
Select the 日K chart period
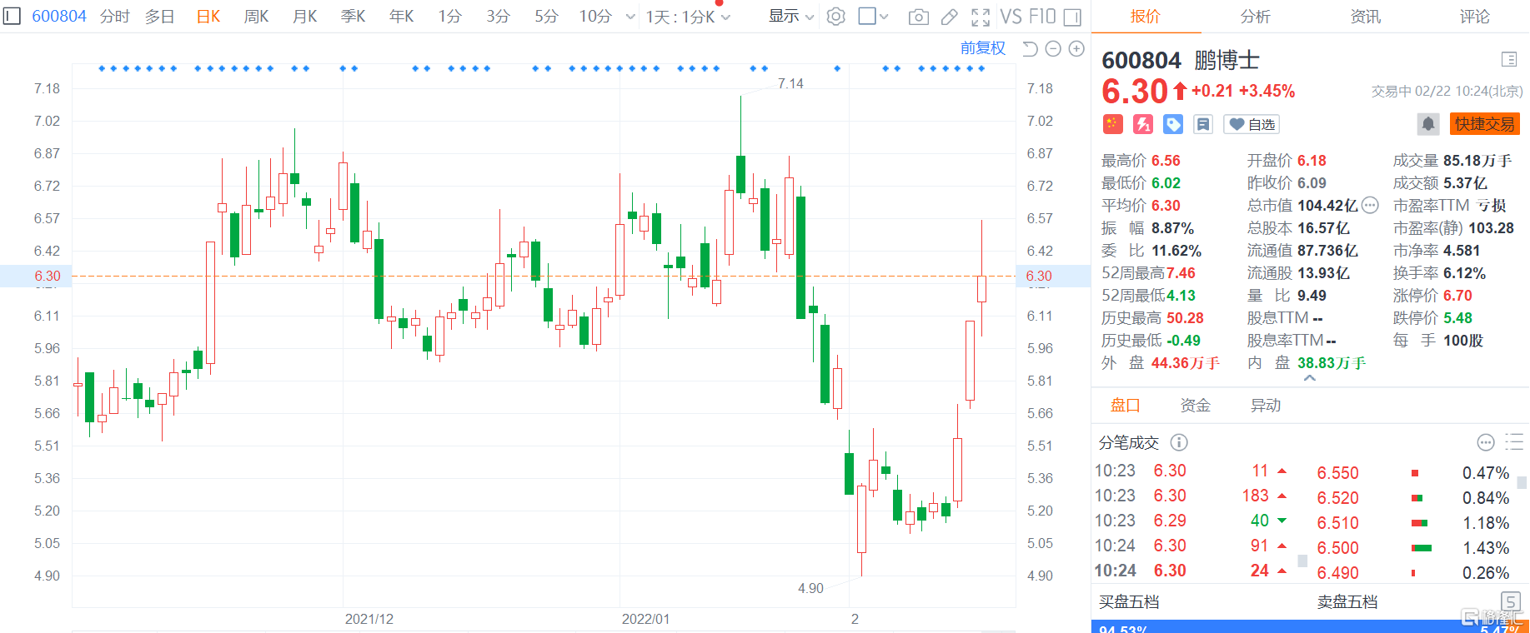208,17
